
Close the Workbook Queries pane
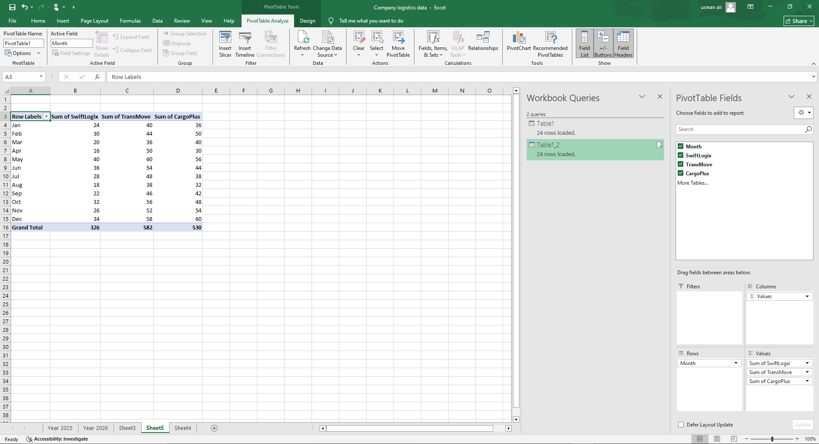click(660, 97)
